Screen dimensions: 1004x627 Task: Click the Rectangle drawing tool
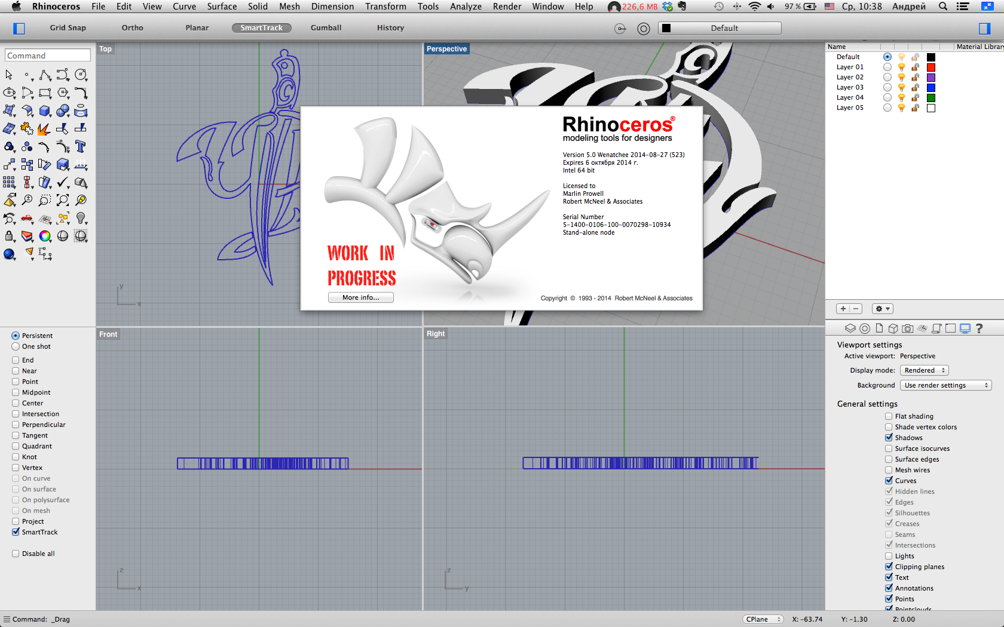point(45,93)
